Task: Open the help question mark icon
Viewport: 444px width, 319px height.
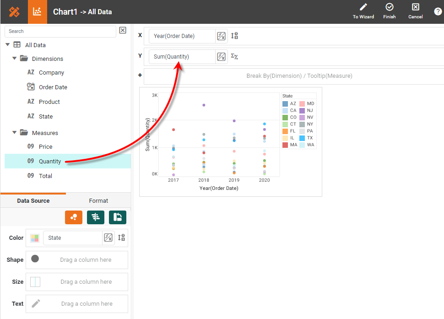Action: [438, 11]
